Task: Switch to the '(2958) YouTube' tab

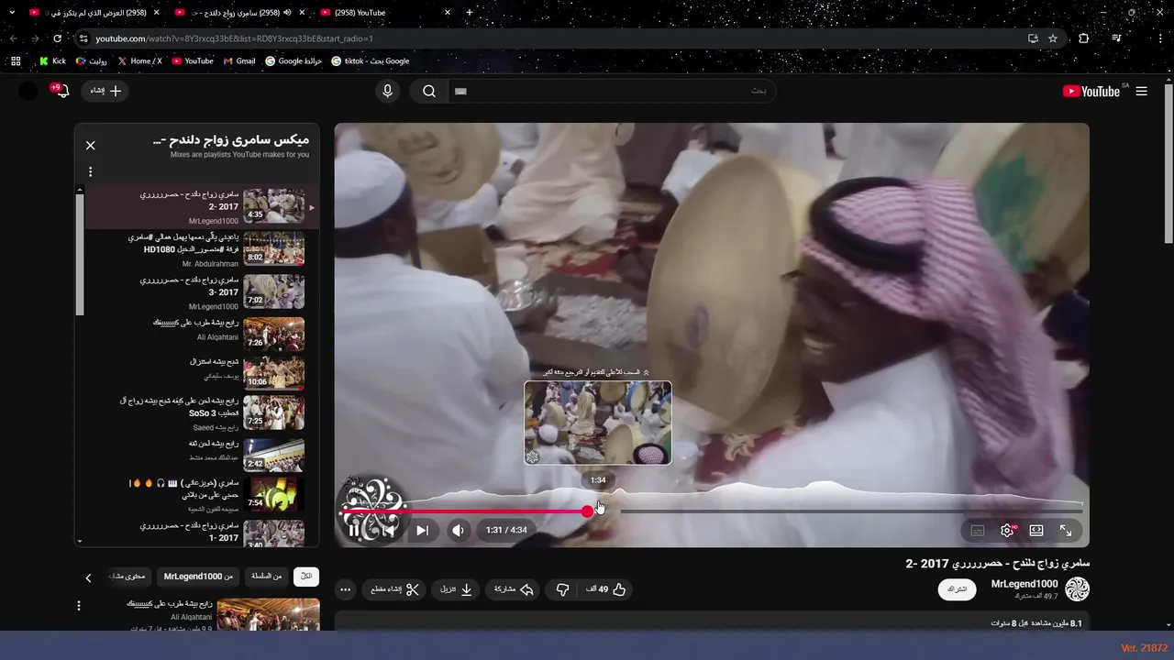Action: click(x=385, y=13)
